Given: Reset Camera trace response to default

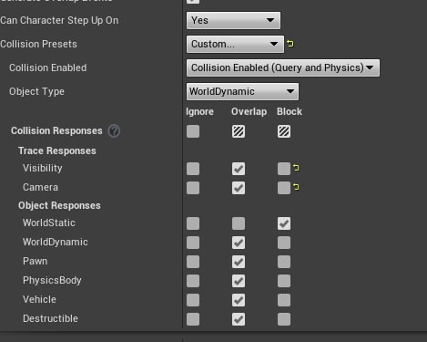Looking at the screenshot, I should 296,187.
